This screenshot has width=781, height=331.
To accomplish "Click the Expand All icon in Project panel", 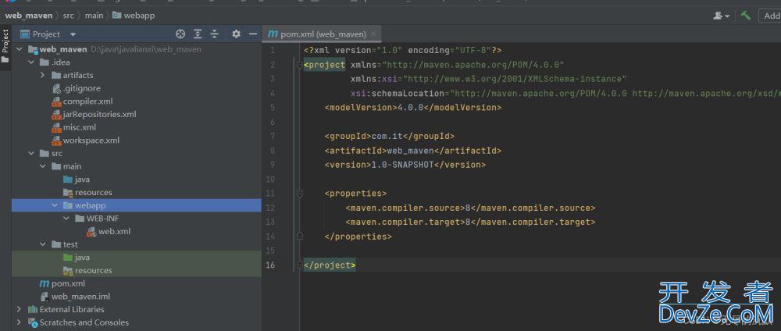I will click(198, 34).
